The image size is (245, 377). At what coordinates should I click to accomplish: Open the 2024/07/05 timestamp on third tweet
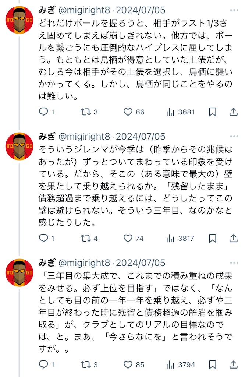[x=141, y=263]
